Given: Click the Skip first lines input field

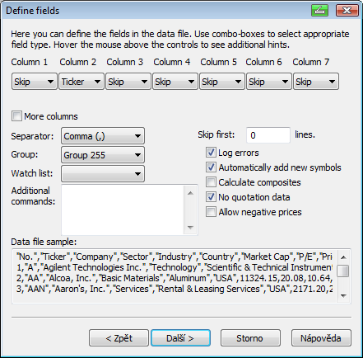Looking at the screenshot, I should click(x=268, y=135).
